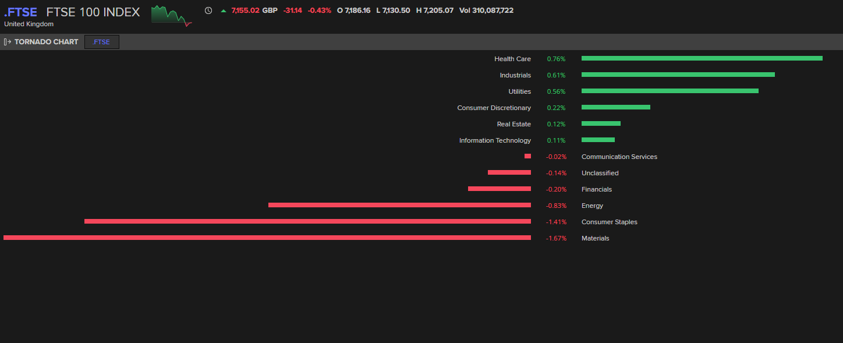This screenshot has height=343, width=843.
Task: Select the Consumer Staples sector label
Action: [x=610, y=222]
